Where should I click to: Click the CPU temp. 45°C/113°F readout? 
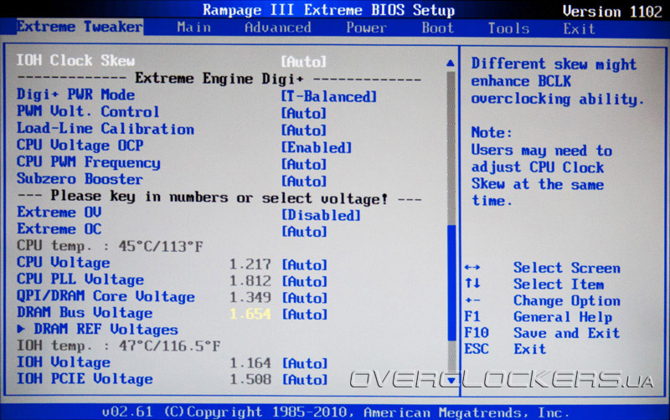click(110, 246)
